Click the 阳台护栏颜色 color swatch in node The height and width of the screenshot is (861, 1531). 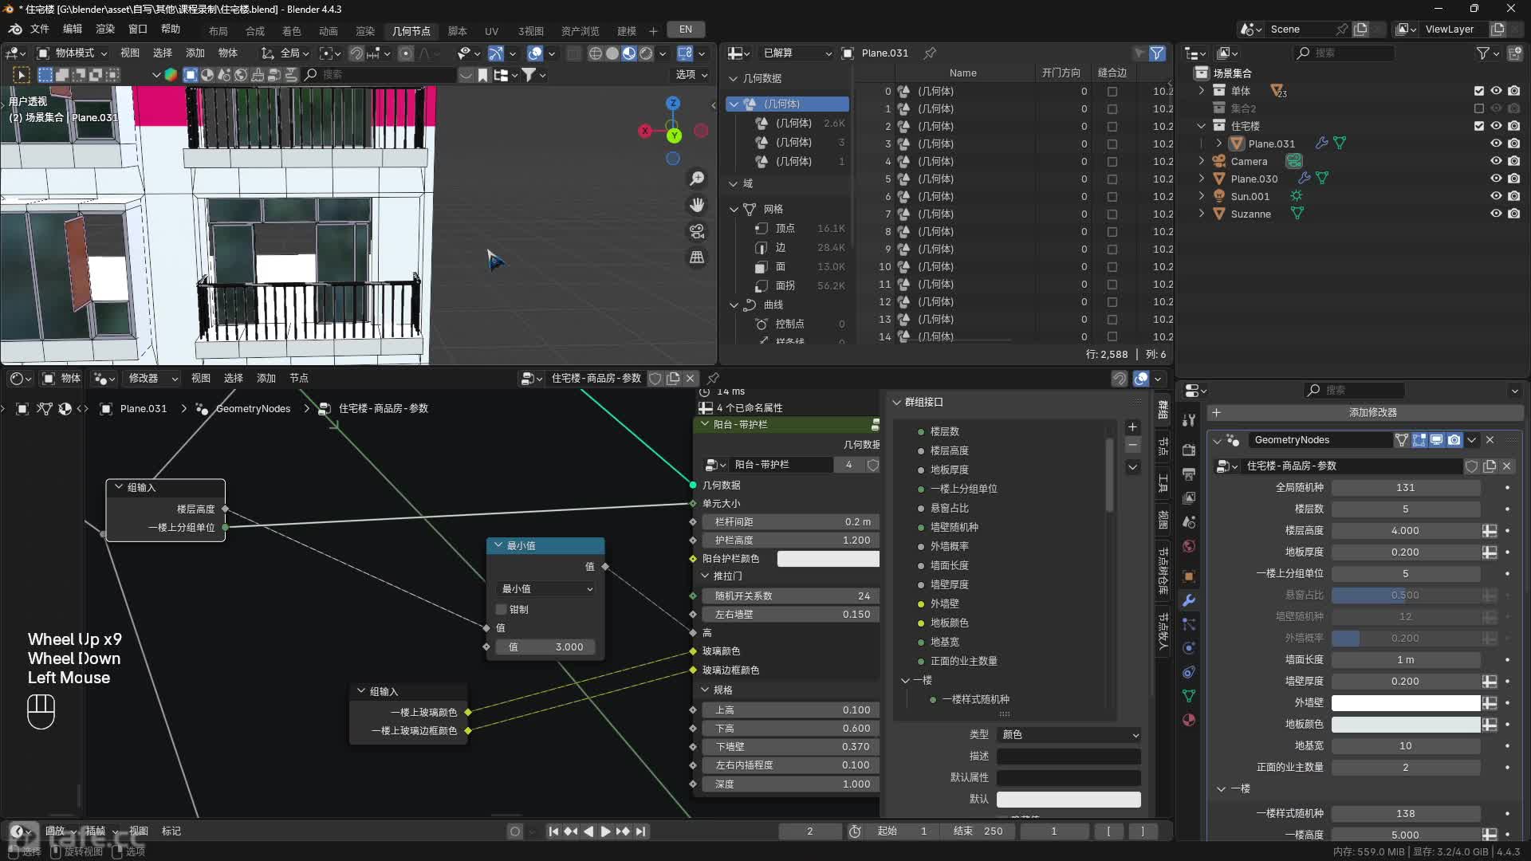(828, 559)
